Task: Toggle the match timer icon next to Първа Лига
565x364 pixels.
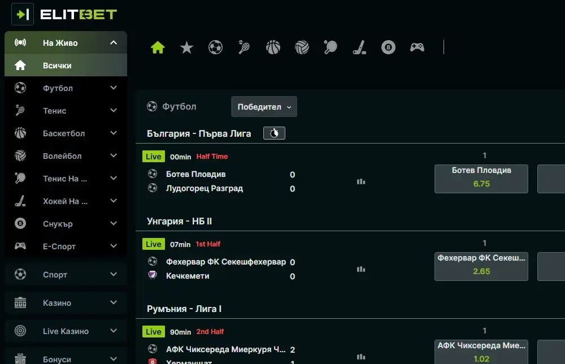Action: [x=274, y=133]
